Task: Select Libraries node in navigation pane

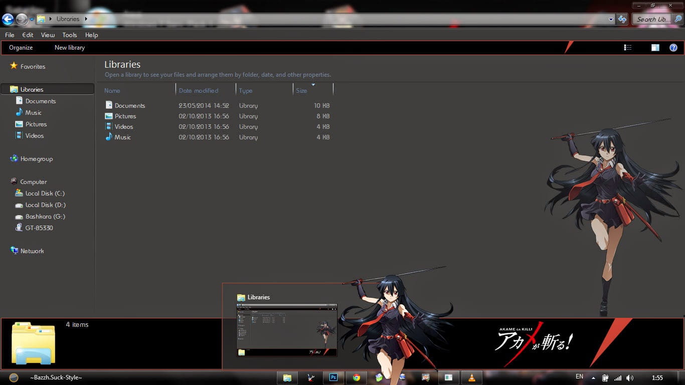Action: tap(47, 89)
